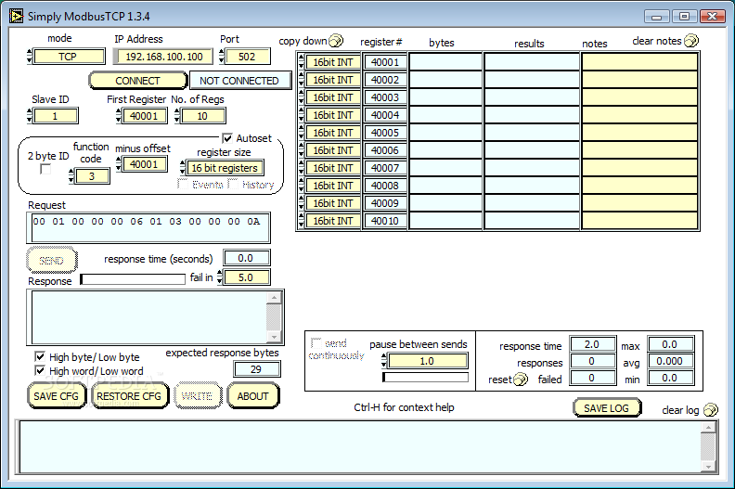Image resolution: width=735 pixels, height=489 pixels.
Task: Click the IP Address field 192.168.100.100
Action: [163, 57]
